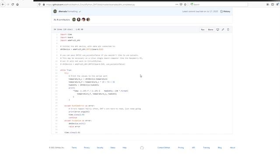Screen dimensions: 280x157
Task: Click the green commit status checkmark
Action: [80, 12]
